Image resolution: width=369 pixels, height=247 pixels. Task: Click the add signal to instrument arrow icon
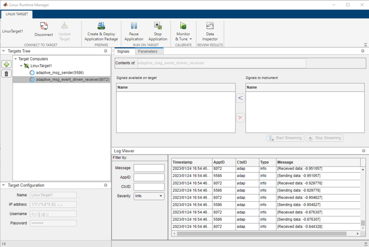240,98
